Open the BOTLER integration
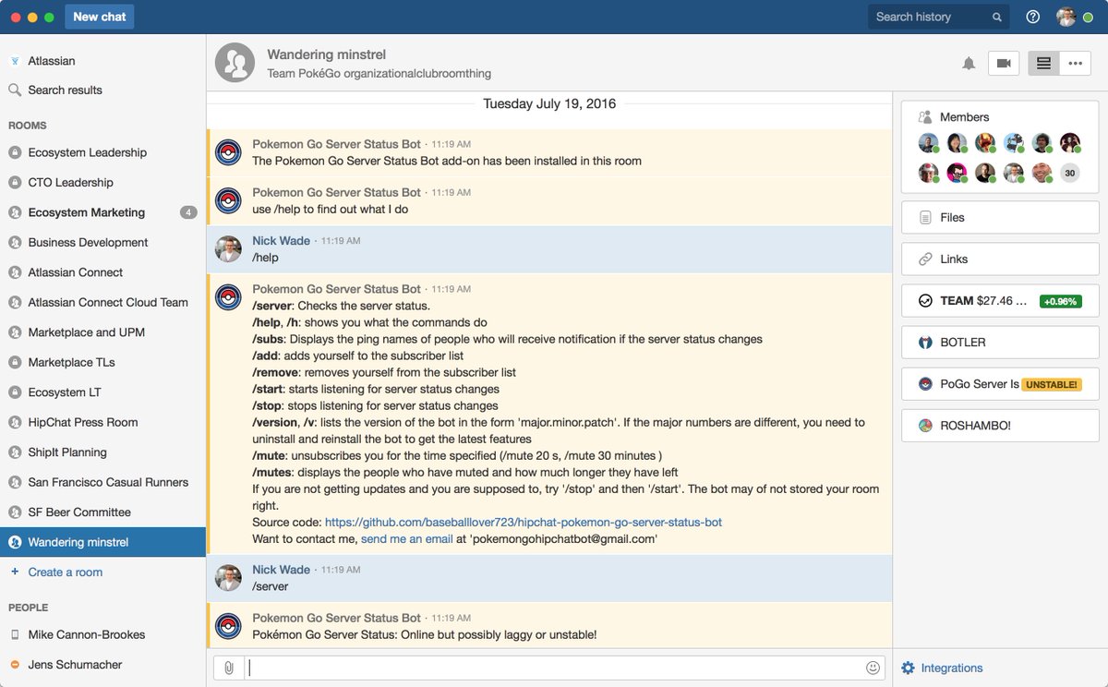1108x687 pixels. pyautogui.click(x=1000, y=343)
